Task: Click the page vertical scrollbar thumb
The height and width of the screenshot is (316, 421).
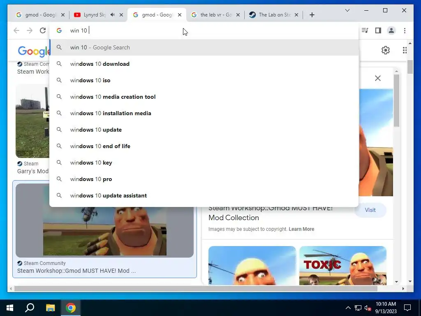Action: [410, 67]
